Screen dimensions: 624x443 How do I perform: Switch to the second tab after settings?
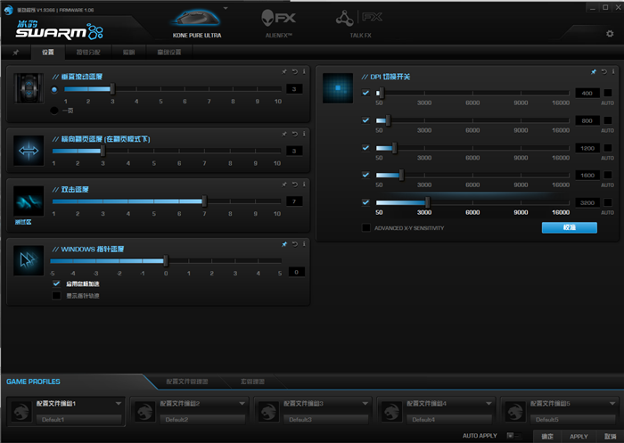(x=128, y=52)
